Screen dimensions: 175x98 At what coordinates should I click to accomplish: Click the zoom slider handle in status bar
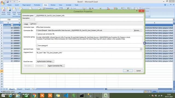pyautogui.click(x=166, y=91)
